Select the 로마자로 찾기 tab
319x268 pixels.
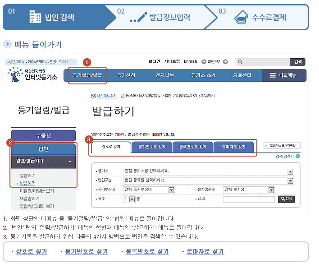pos(233,147)
